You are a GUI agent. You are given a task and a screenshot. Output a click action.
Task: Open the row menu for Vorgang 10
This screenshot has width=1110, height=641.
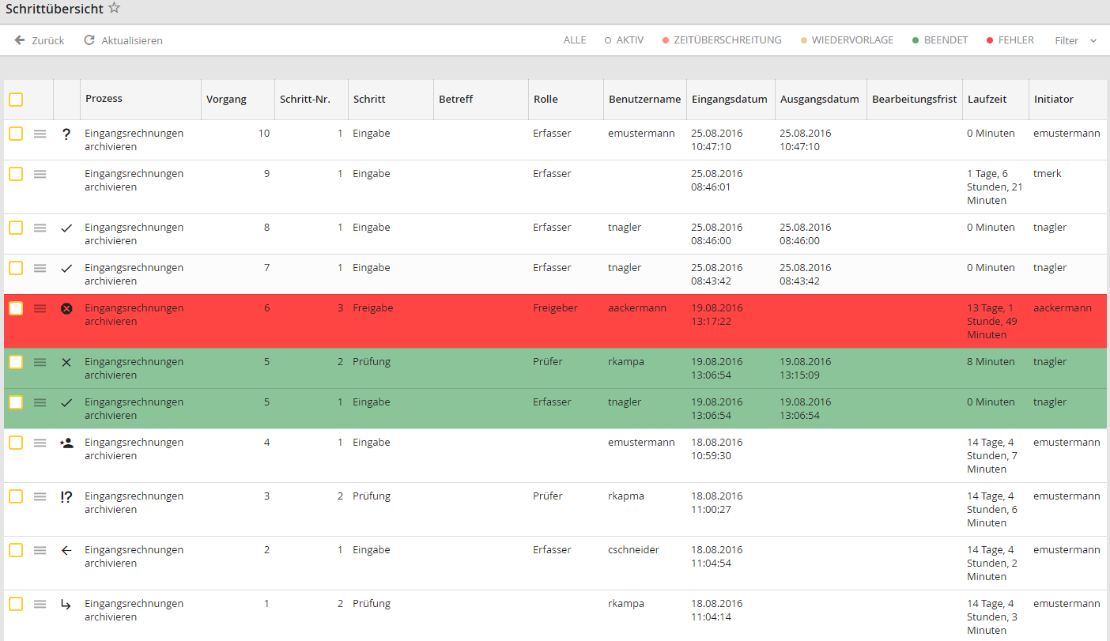[40, 134]
